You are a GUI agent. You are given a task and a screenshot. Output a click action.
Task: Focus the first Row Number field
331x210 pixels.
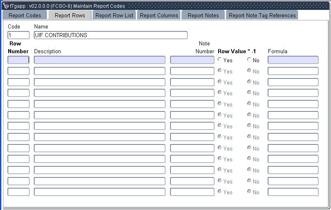coord(19,60)
